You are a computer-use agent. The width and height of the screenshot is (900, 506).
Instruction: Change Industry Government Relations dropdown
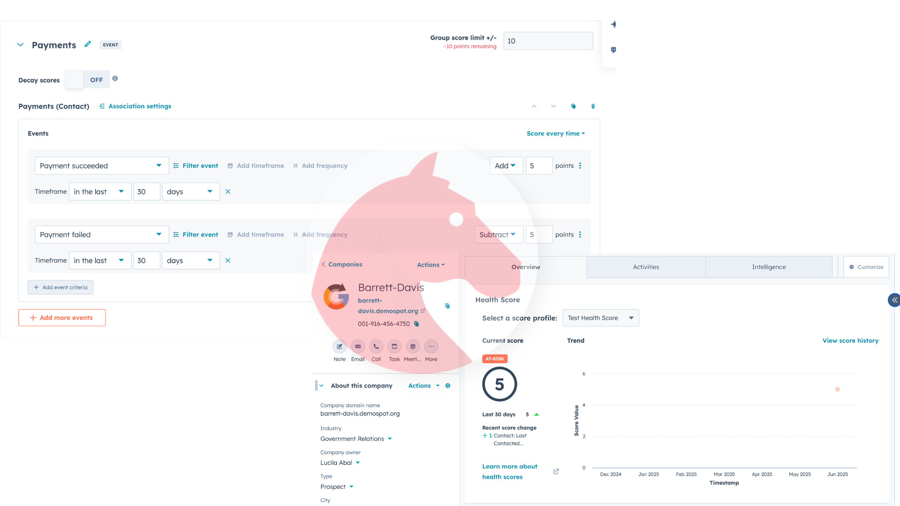point(356,439)
